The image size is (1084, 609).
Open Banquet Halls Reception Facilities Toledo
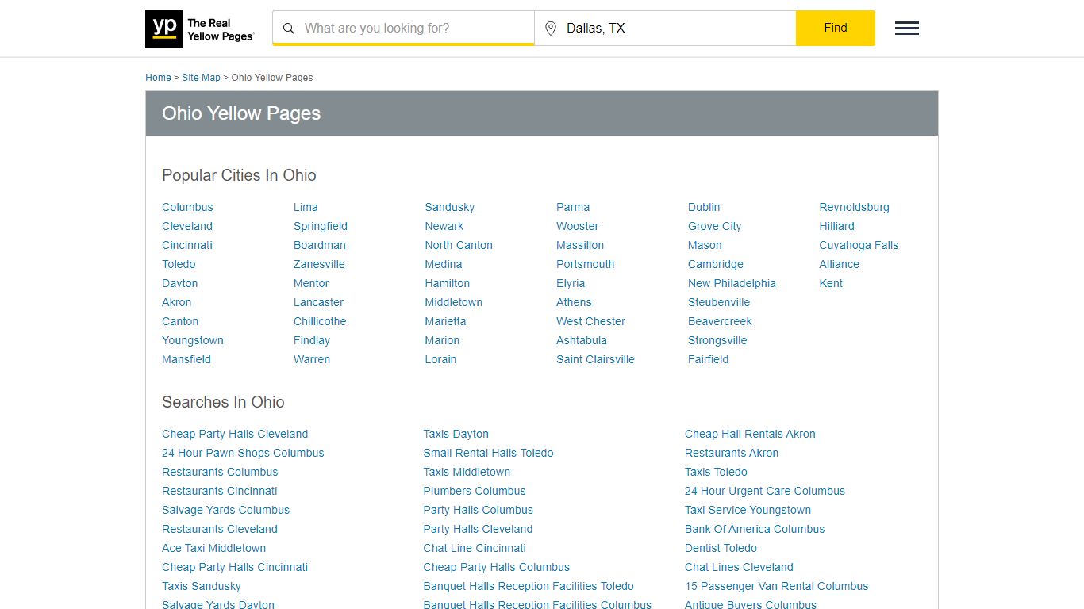529,586
